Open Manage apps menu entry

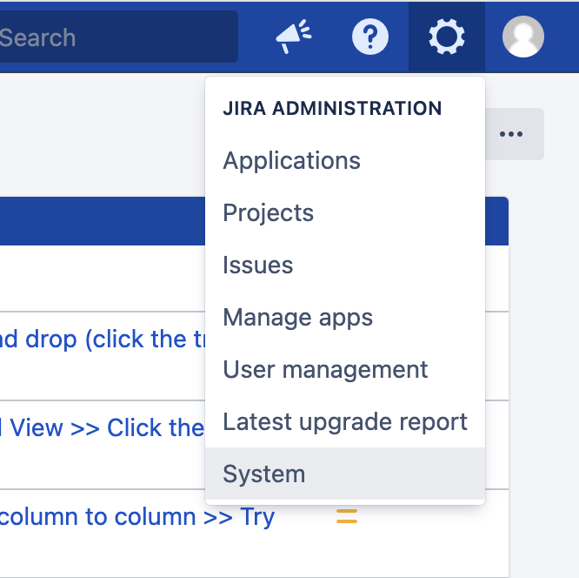tap(345, 317)
